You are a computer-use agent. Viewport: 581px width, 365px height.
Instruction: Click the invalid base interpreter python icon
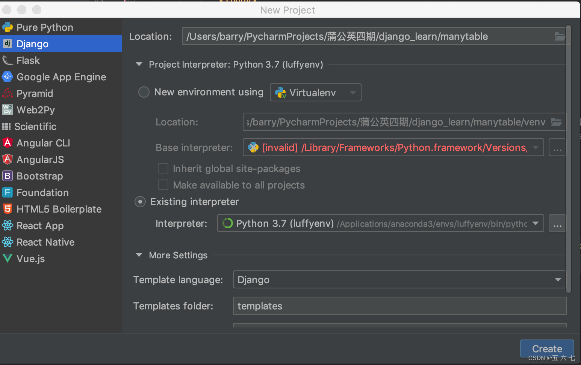coord(254,148)
